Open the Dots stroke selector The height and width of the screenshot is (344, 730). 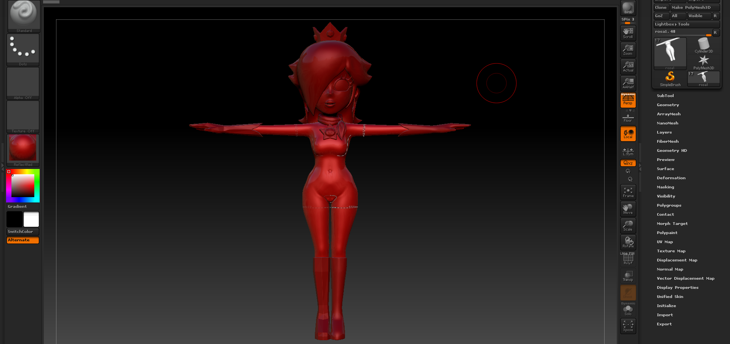tap(23, 50)
